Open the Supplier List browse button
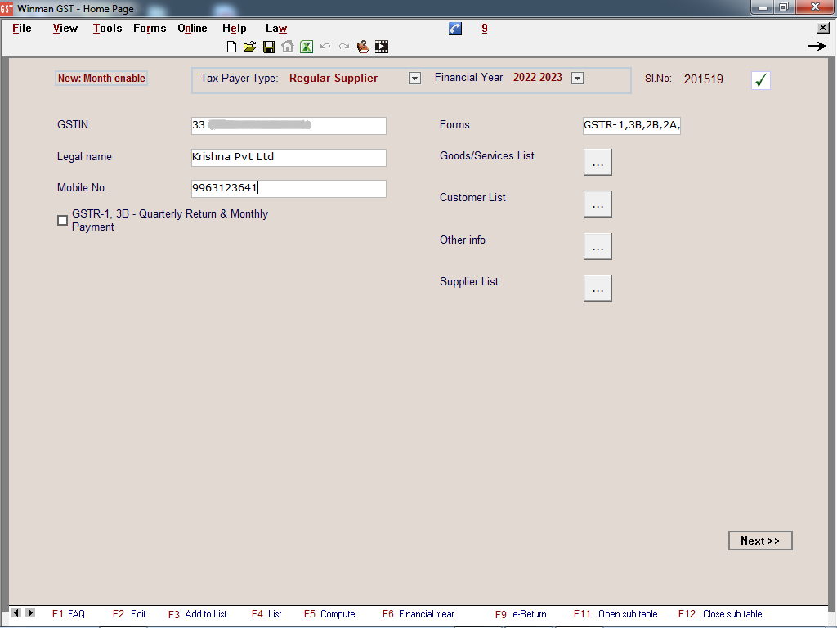The width and height of the screenshot is (837, 628). pos(598,289)
